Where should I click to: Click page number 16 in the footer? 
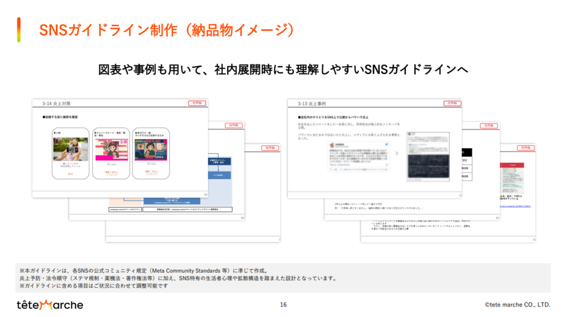pyautogui.click(x=283, y=304)
